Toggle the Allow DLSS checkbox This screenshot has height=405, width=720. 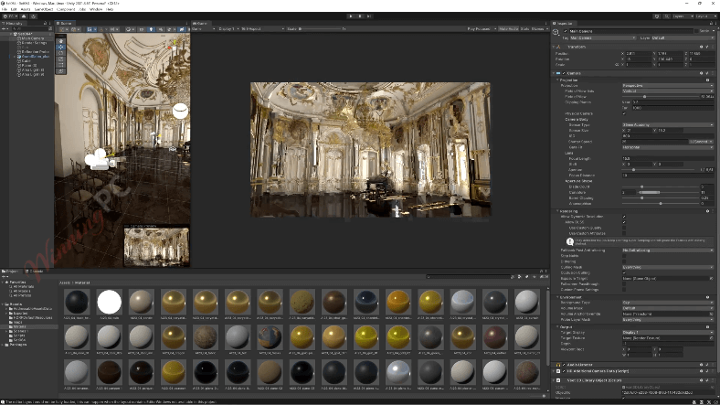pos(624,222)
